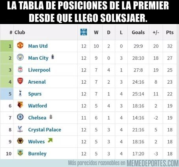This screenshot has width=179, height=167.
Task: Click the Arsenal club crest
Action: point(20,81)
